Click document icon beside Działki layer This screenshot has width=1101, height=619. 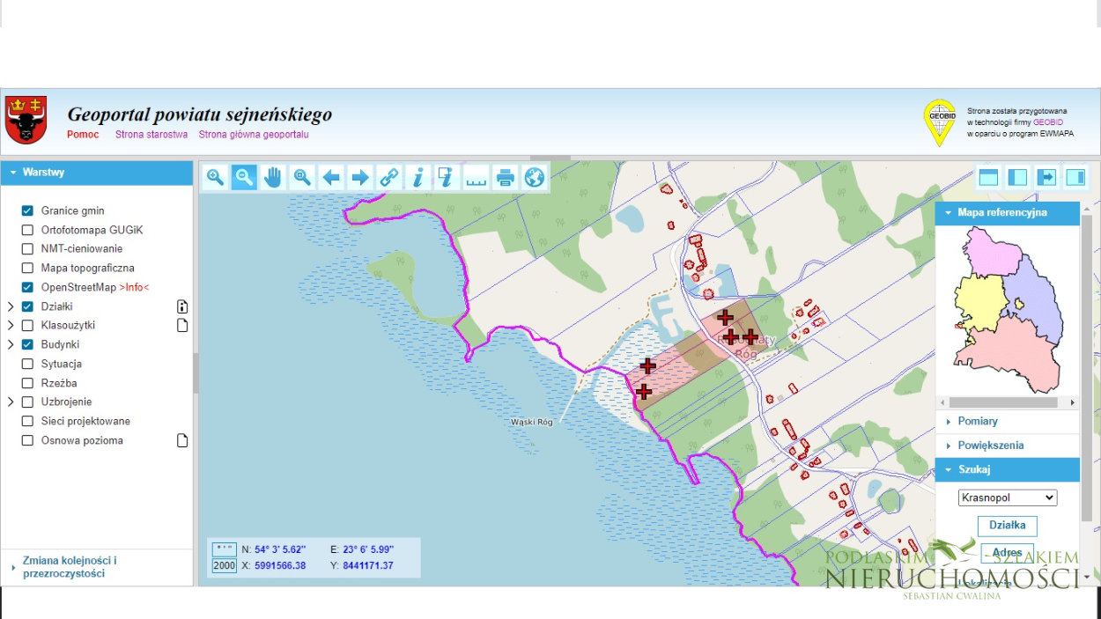pyautogui.click(x=182, y=306)
